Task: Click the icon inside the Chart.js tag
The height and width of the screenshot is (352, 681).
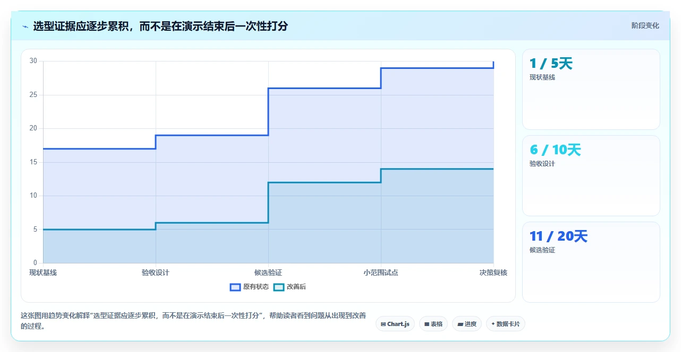Action: (383, 324)
